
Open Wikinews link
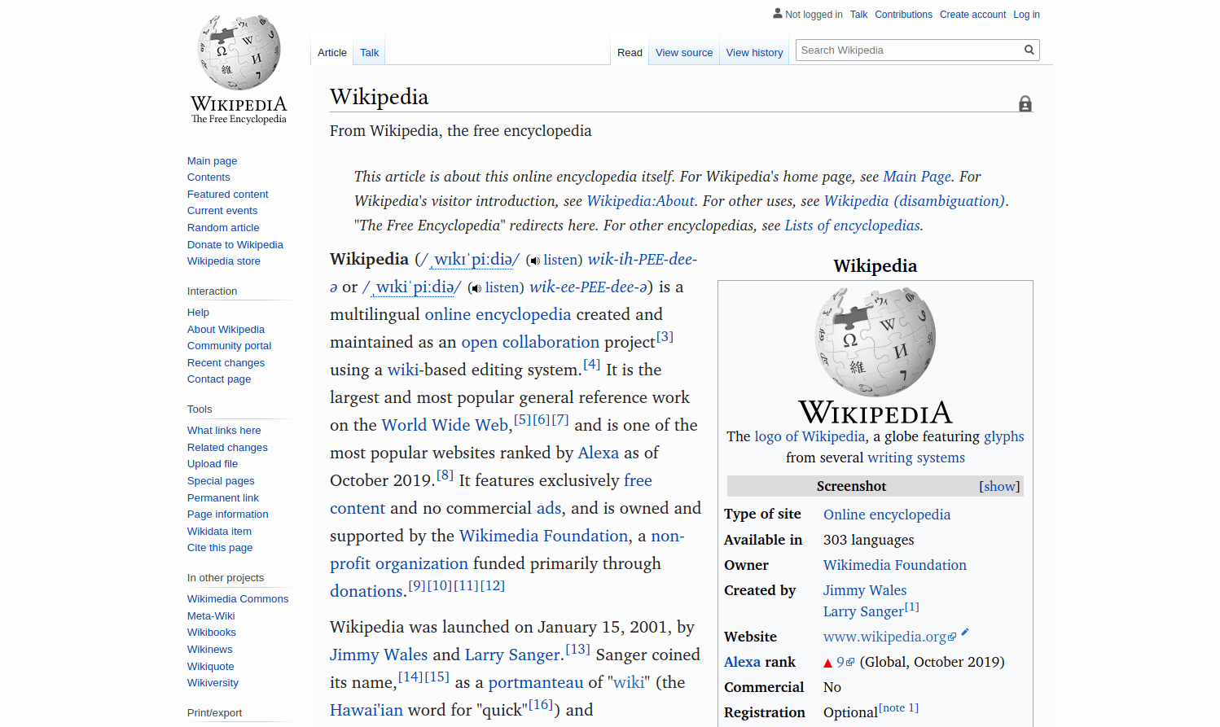[210, 650]
